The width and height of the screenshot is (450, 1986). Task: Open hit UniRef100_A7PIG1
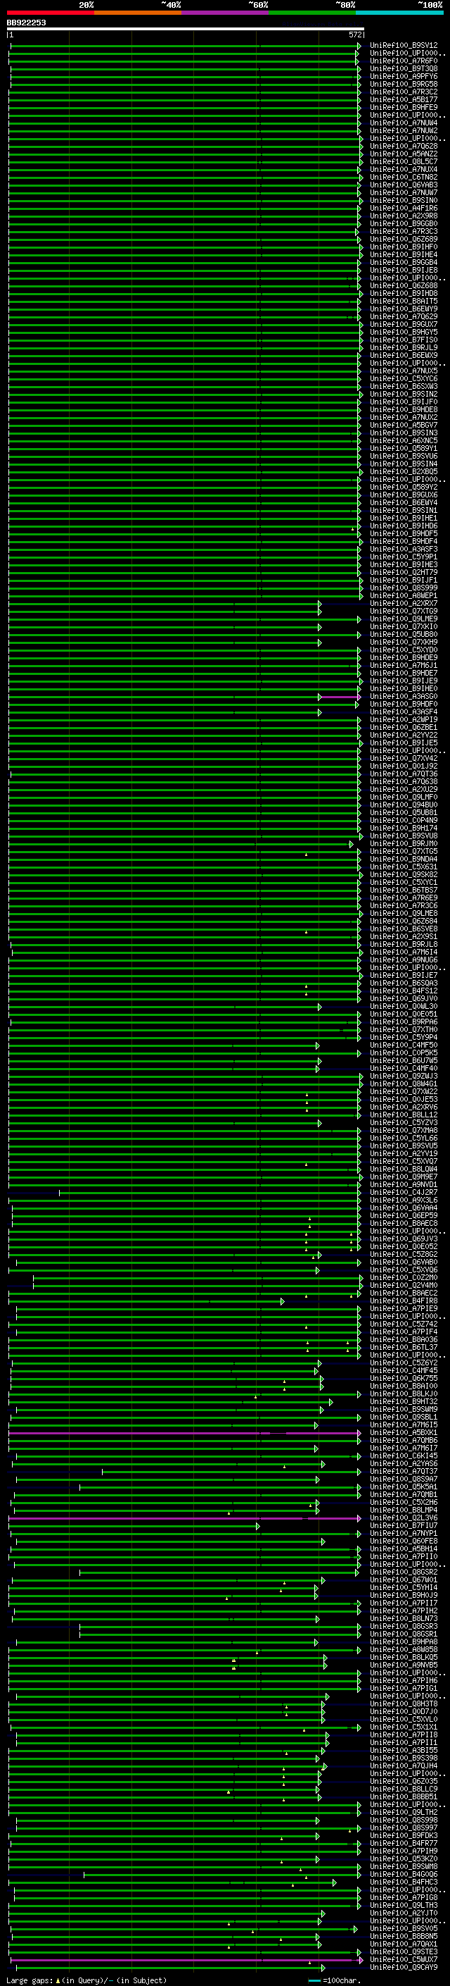click(x=404, y=1689)
